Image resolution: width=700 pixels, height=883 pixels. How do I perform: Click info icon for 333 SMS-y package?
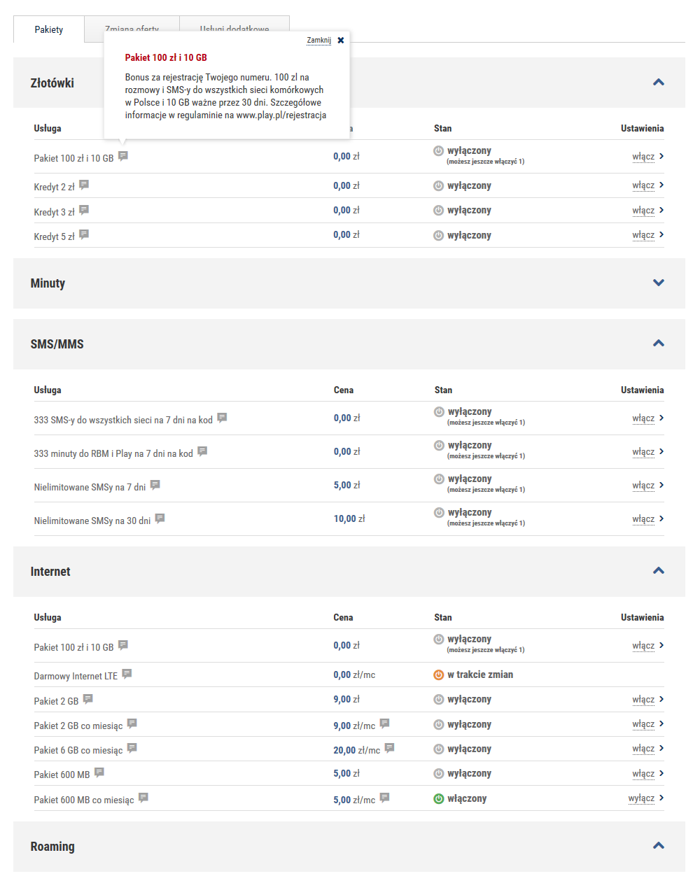pyautogui.click(x=222, y=418)
